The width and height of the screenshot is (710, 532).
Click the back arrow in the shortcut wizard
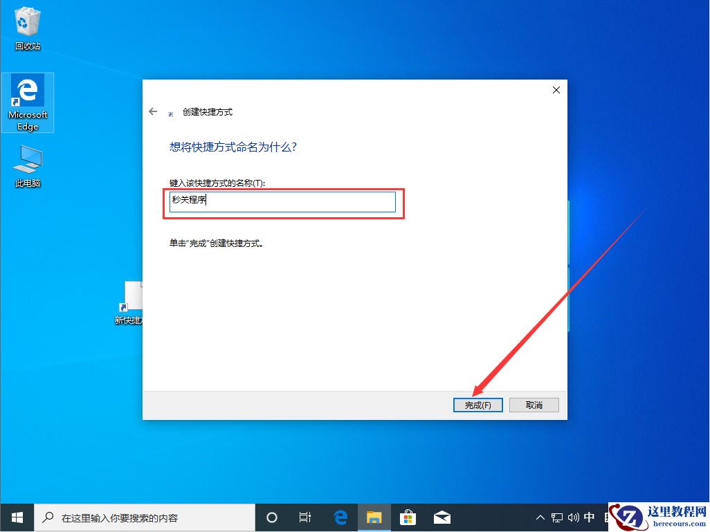click(153, 111)
